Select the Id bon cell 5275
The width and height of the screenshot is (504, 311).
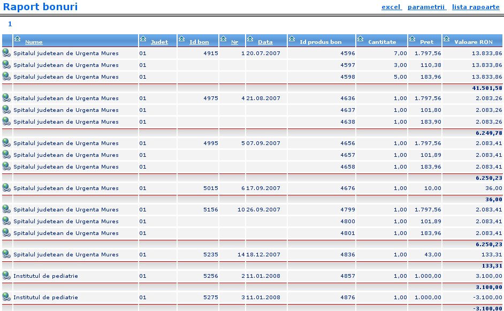(x=211, y=298)
